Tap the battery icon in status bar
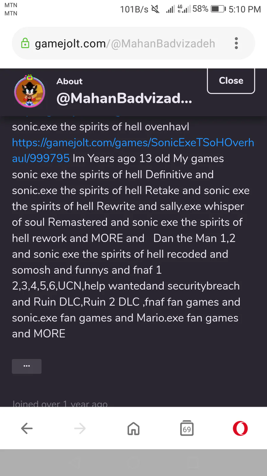This screenshot has width=267, height=476. pyautogui.click(x=218, y=9)
